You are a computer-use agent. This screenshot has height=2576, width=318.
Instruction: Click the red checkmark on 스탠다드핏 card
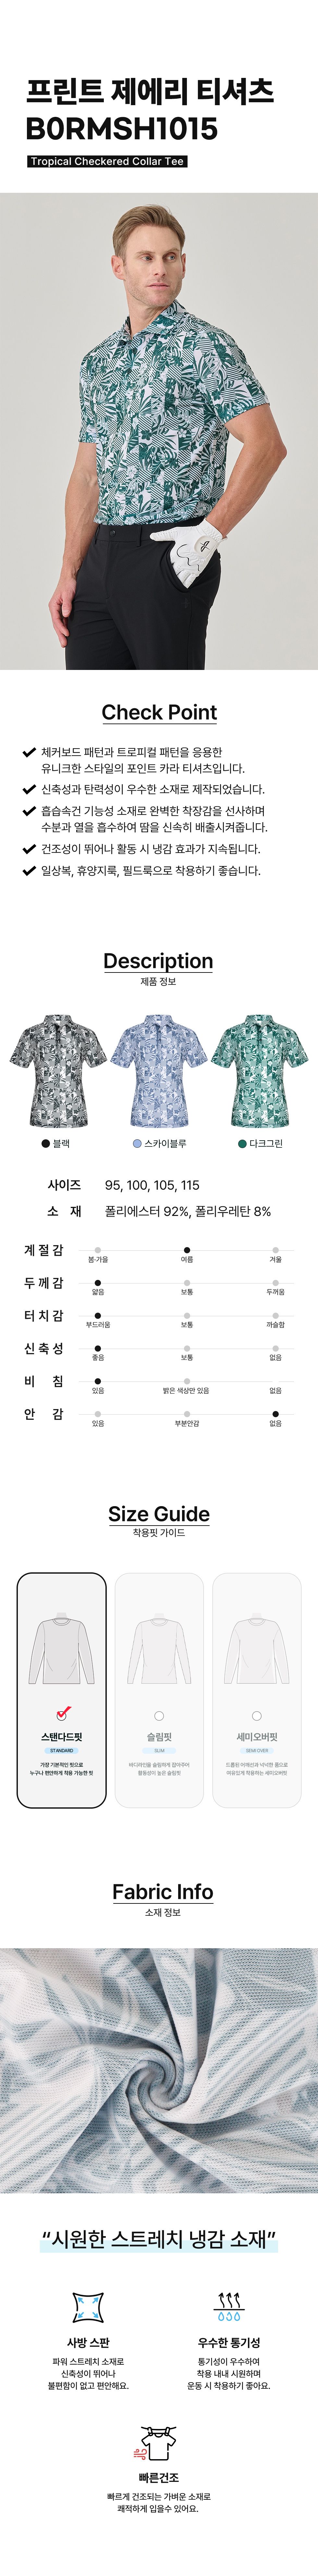point(62,1712)
